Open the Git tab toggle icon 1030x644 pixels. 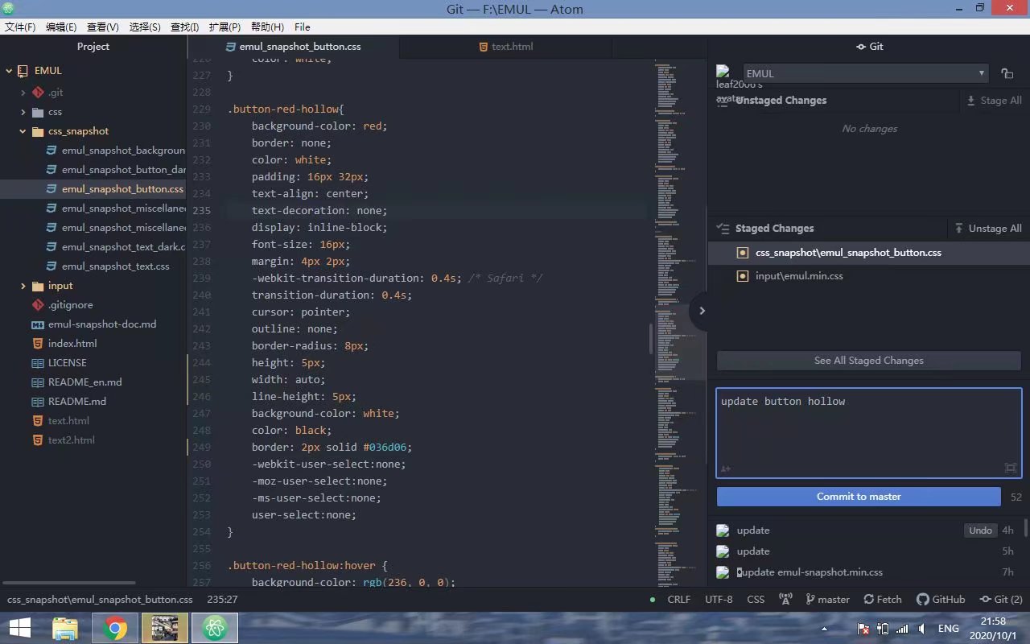click(869, 46)
